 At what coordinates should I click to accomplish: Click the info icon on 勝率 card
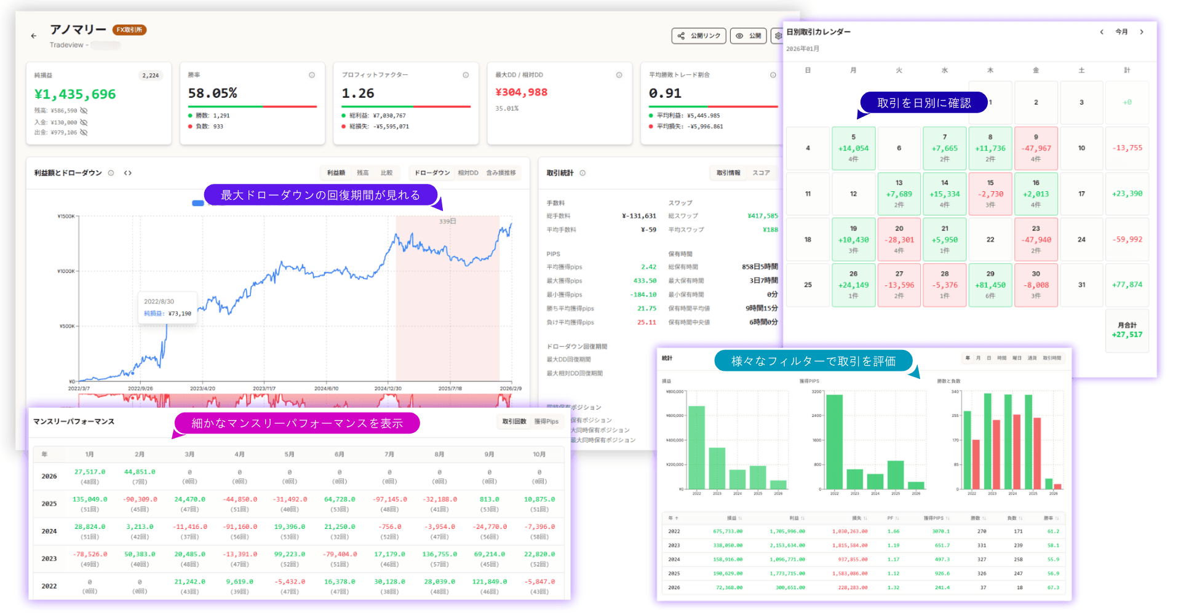[x=312, y=75]
